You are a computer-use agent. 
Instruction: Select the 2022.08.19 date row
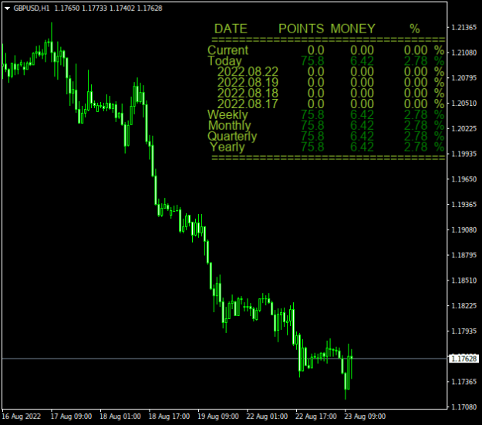(248, 83)
